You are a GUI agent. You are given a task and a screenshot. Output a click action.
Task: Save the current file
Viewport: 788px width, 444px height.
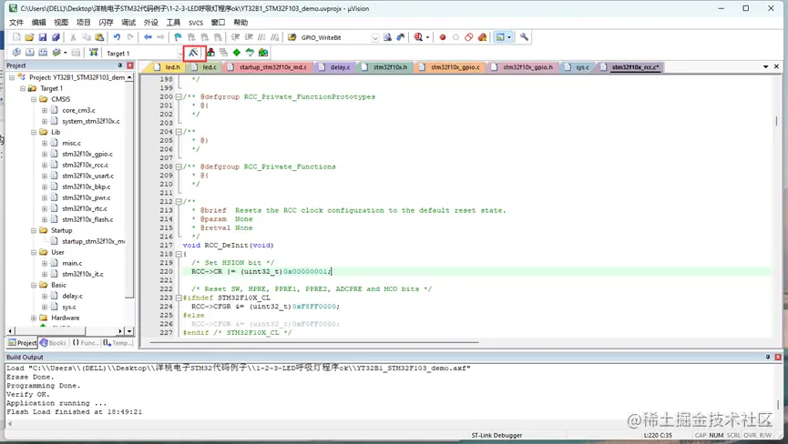click(x=43, y=37)
